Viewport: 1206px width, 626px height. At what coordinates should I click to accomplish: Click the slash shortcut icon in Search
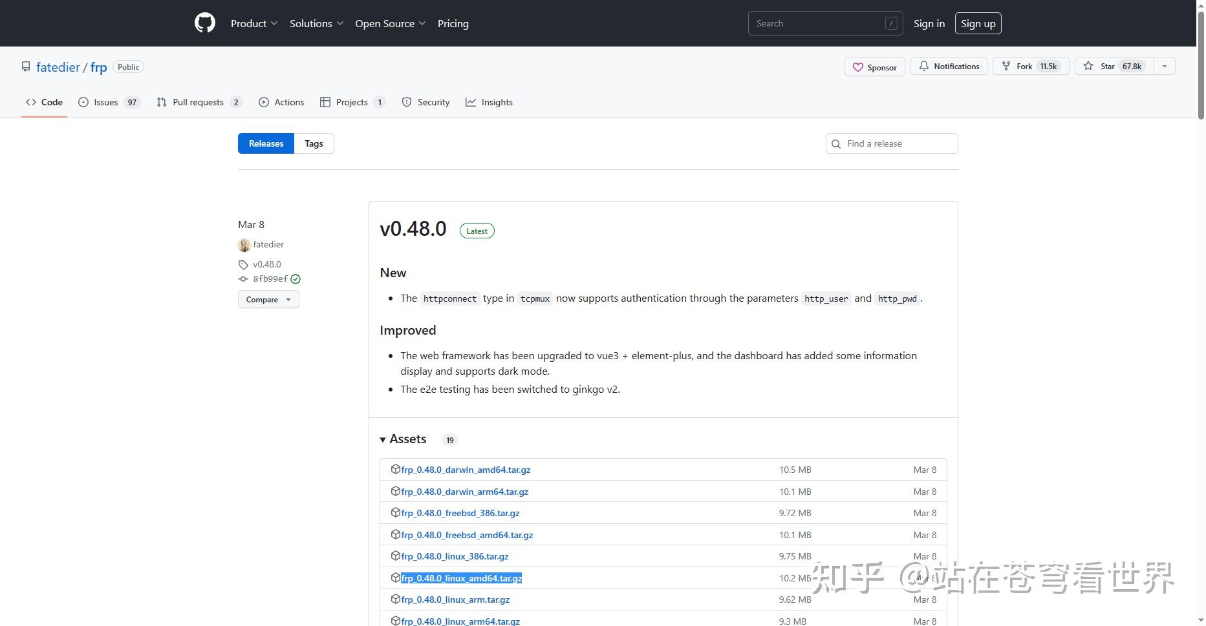[x=891, y=23]
